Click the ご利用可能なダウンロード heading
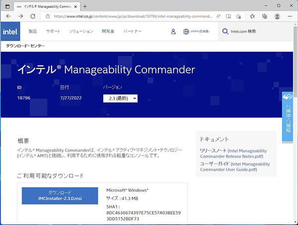 coord(50,175)
